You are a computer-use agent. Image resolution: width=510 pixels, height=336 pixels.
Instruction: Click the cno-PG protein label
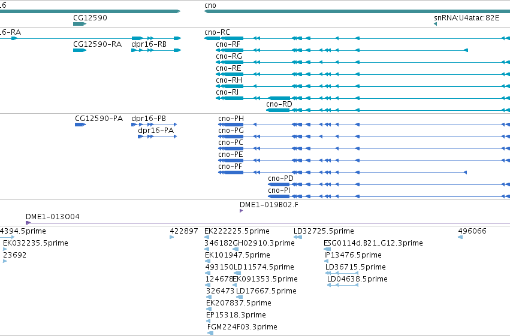231,131
